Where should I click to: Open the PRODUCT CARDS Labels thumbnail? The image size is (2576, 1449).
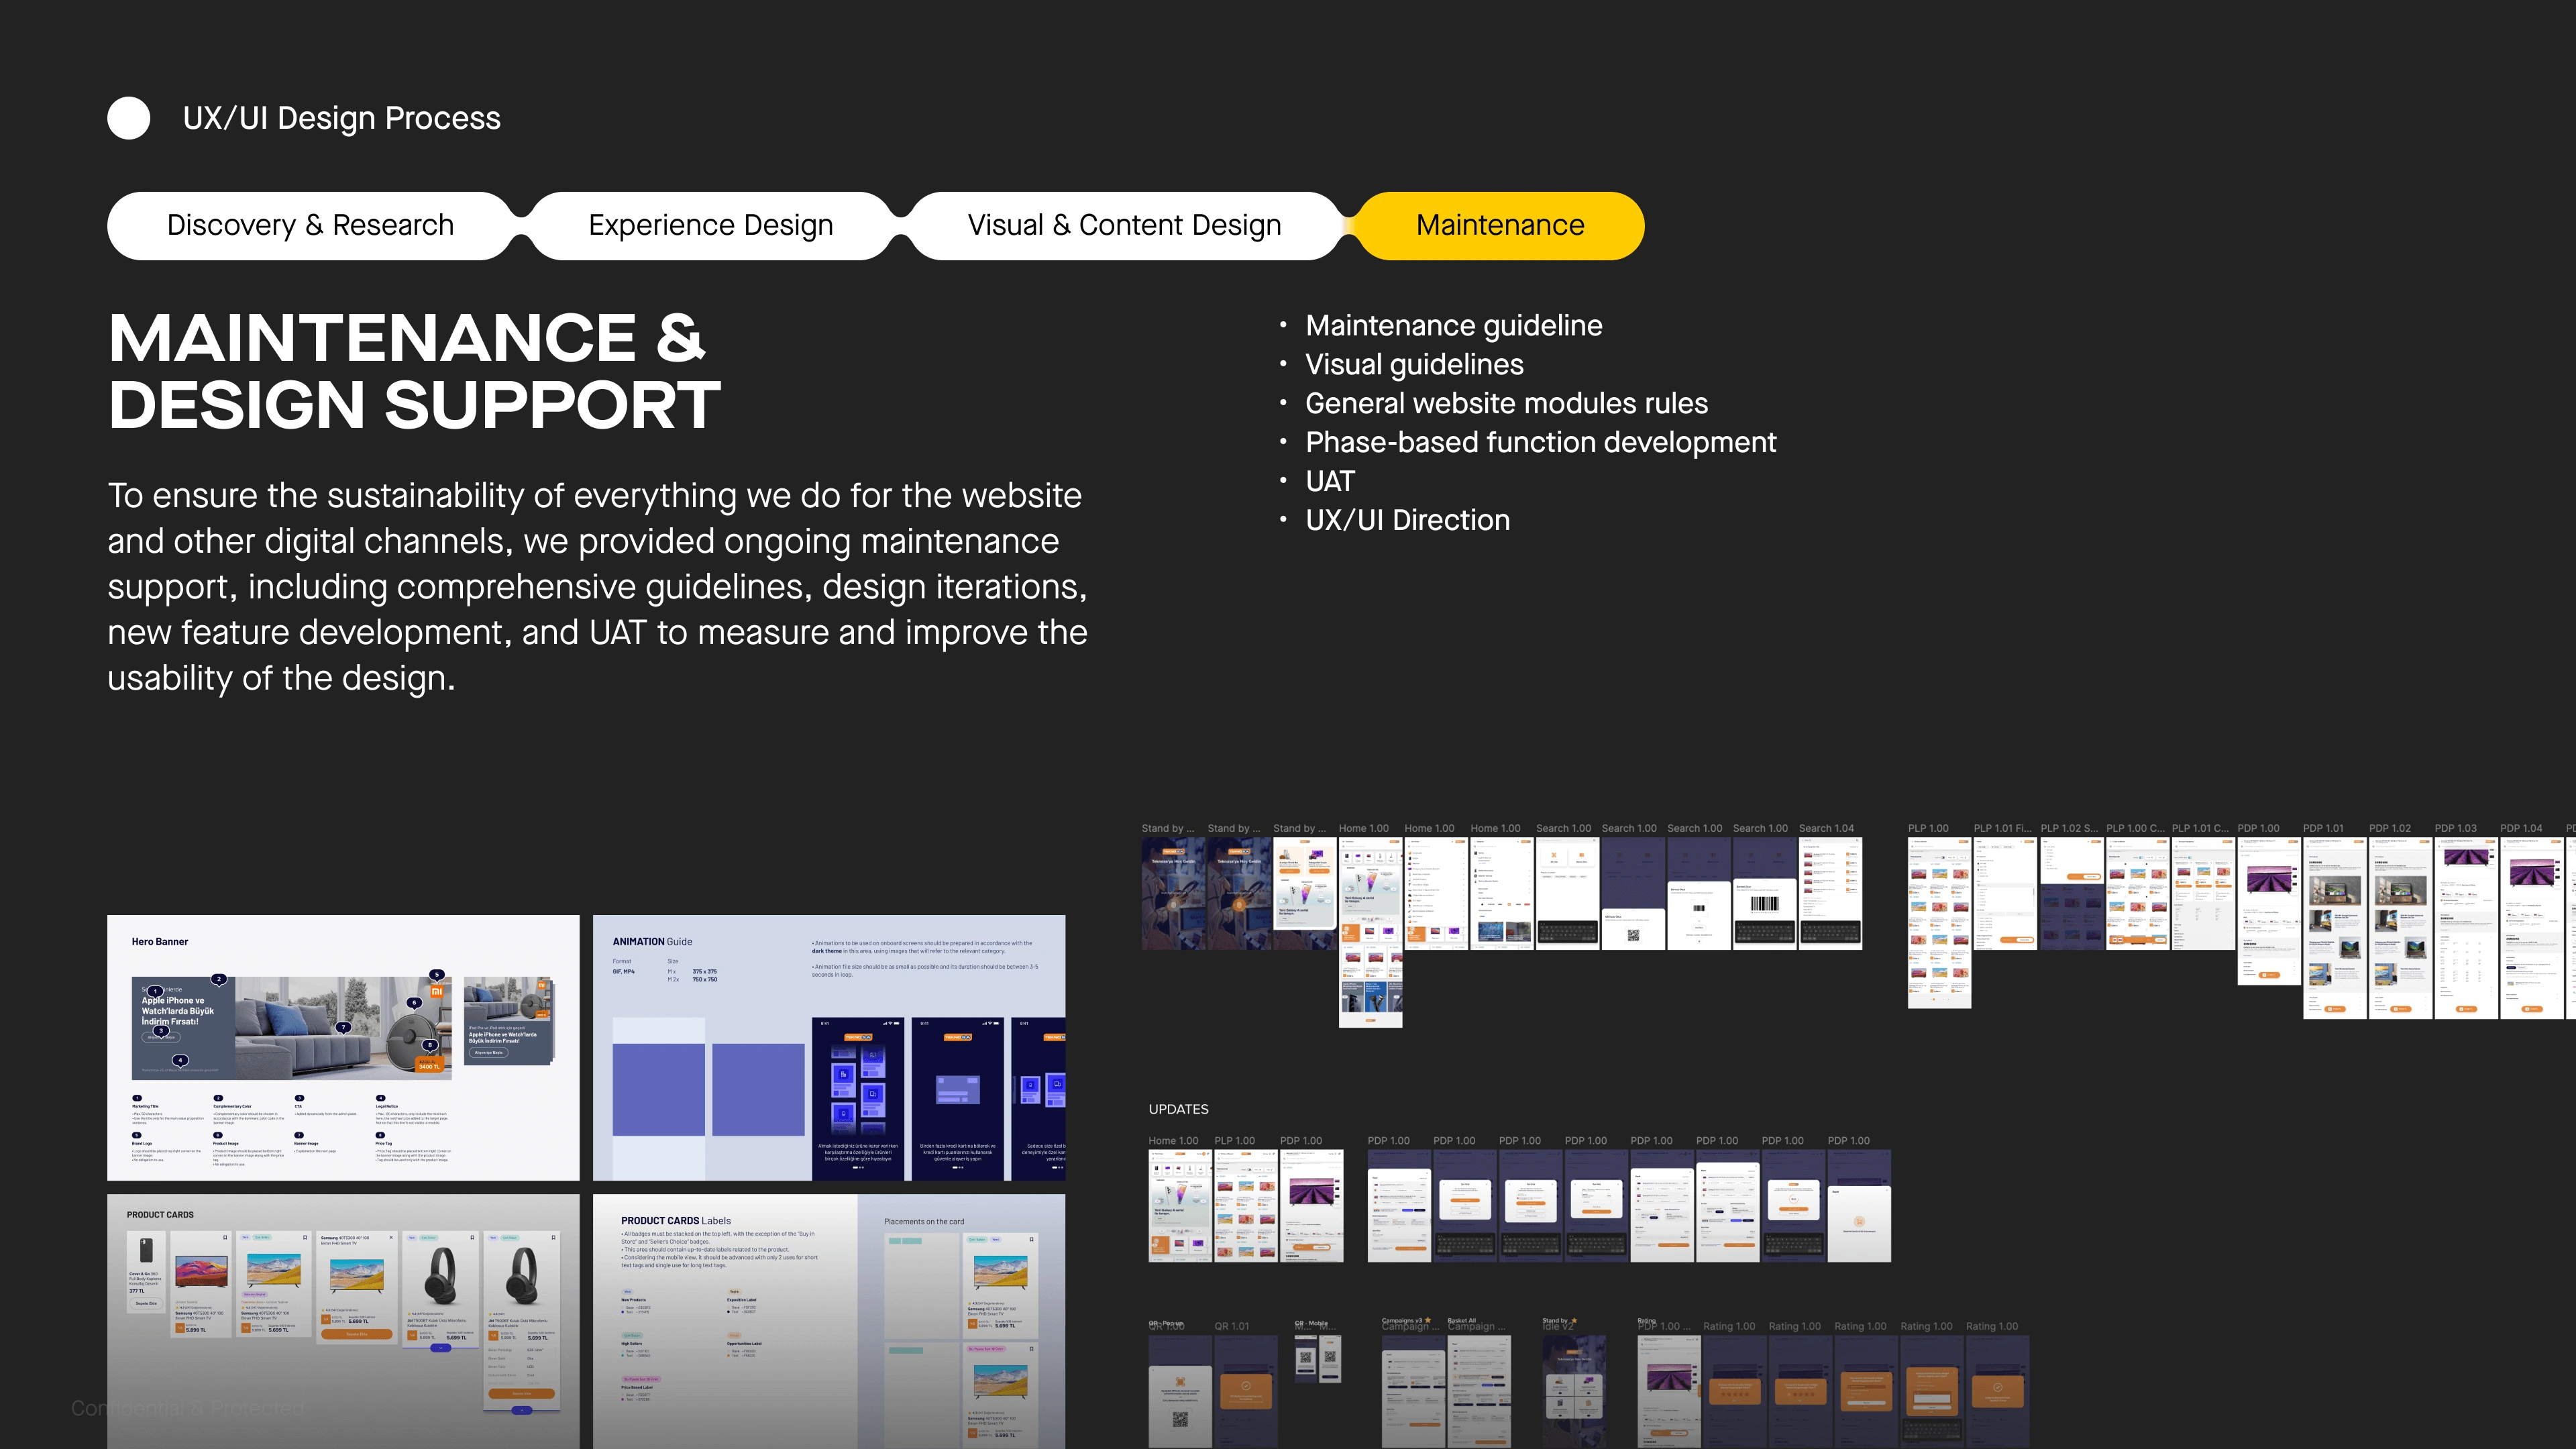828,1320
